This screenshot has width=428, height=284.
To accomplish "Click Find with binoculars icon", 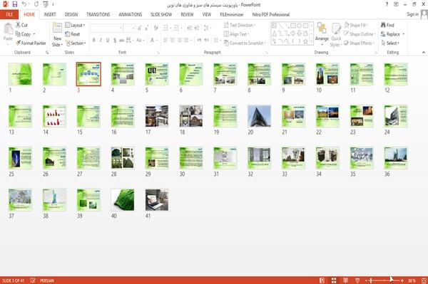I will tap(387, 25).
